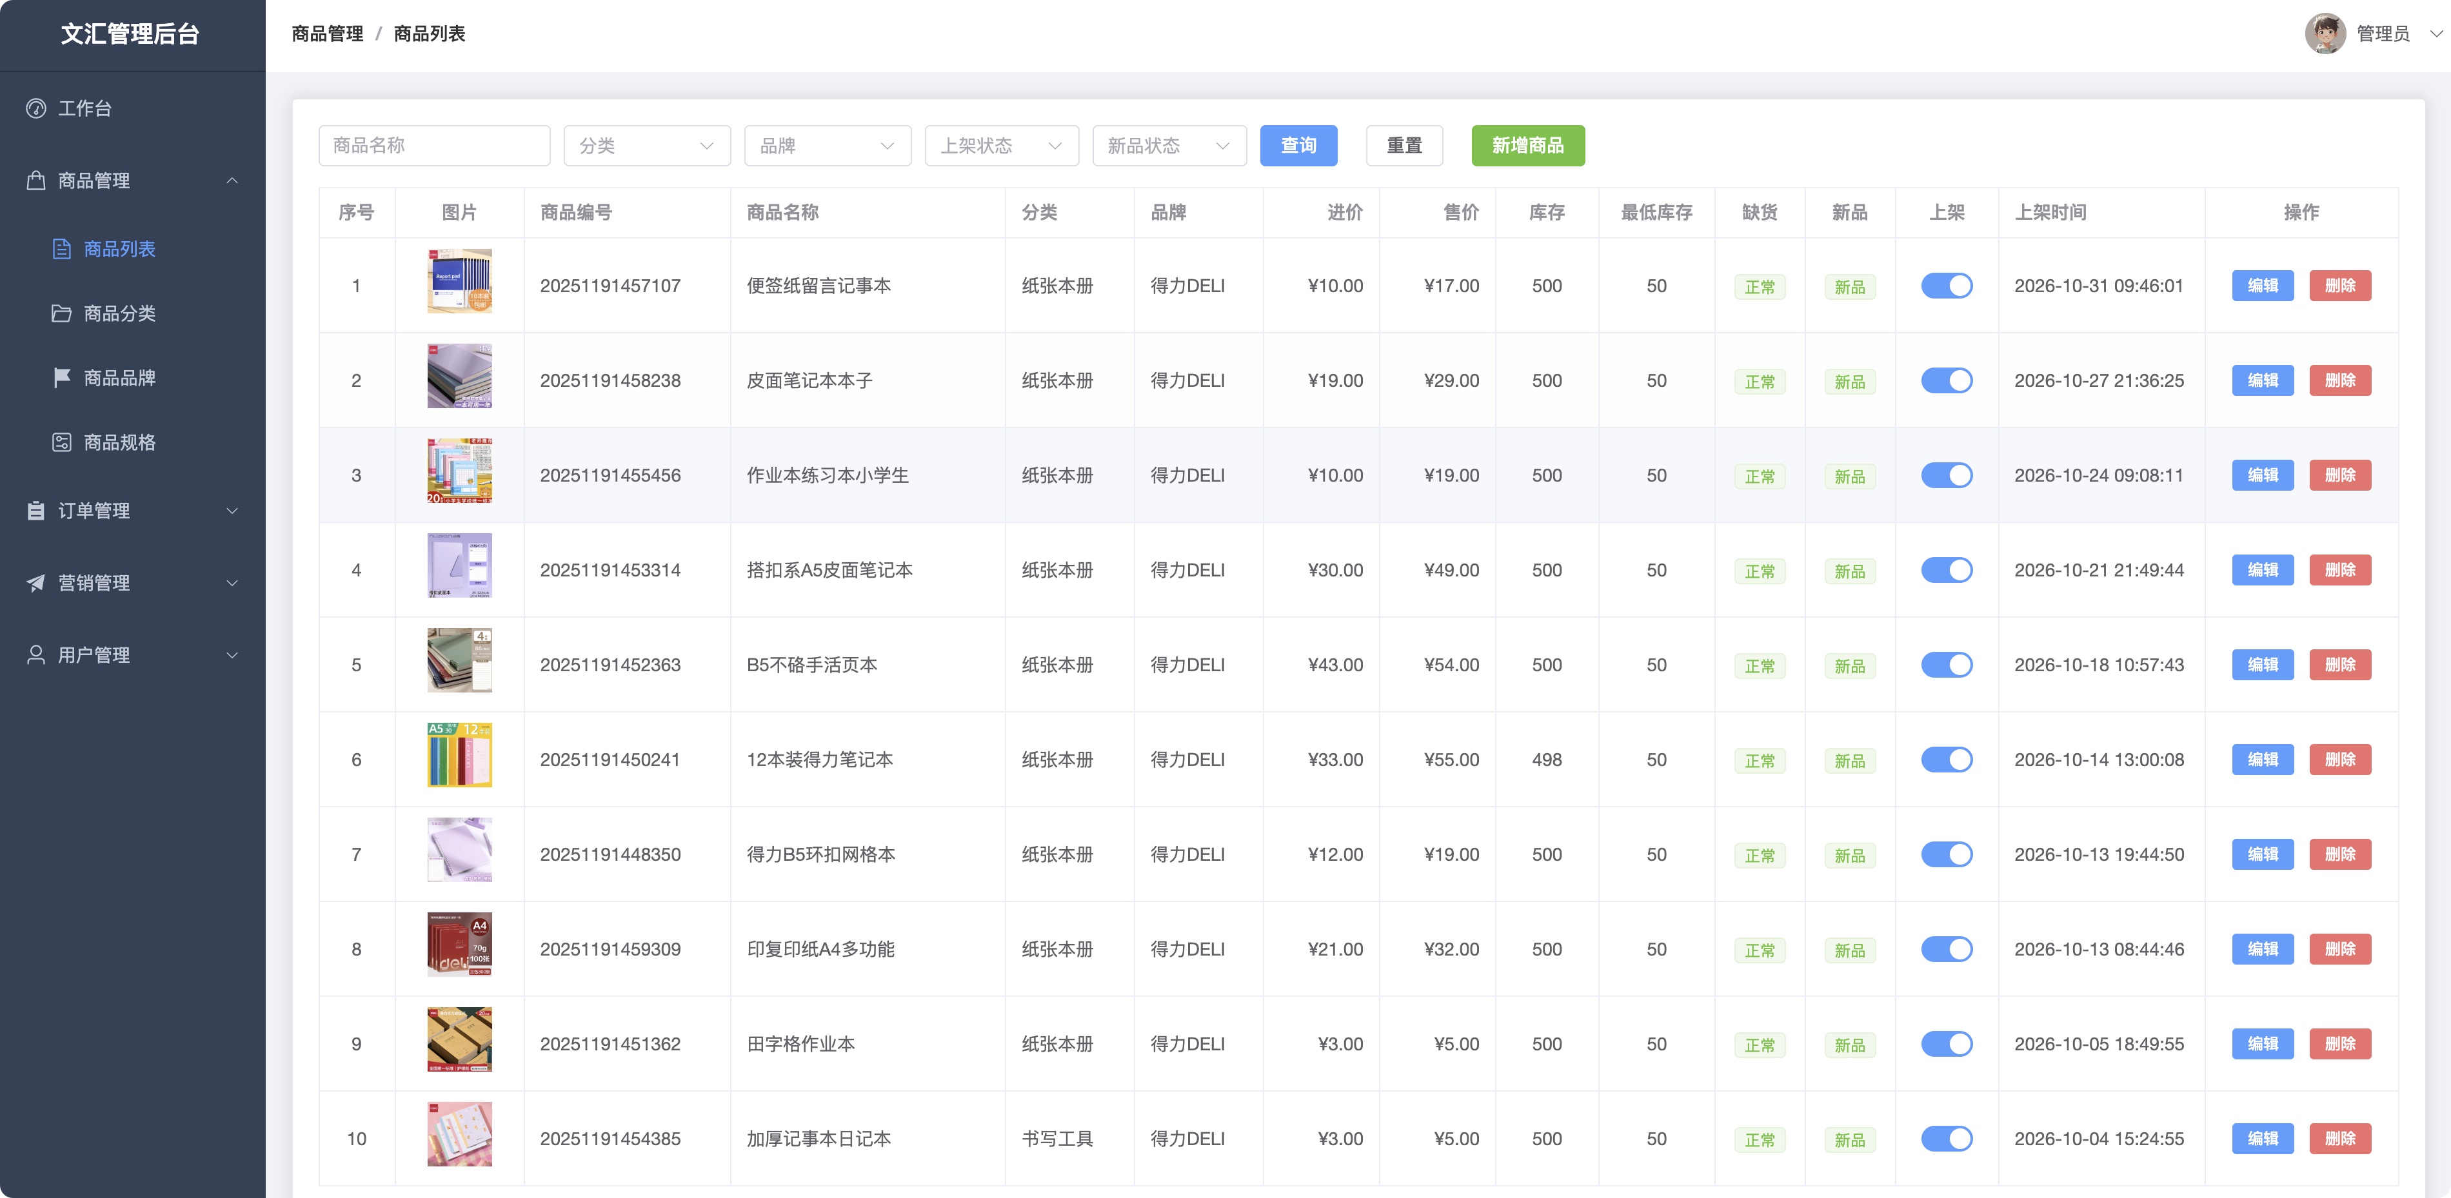
Task: Click the 商品品牌 flag icon
Action: tap(62, 378)
